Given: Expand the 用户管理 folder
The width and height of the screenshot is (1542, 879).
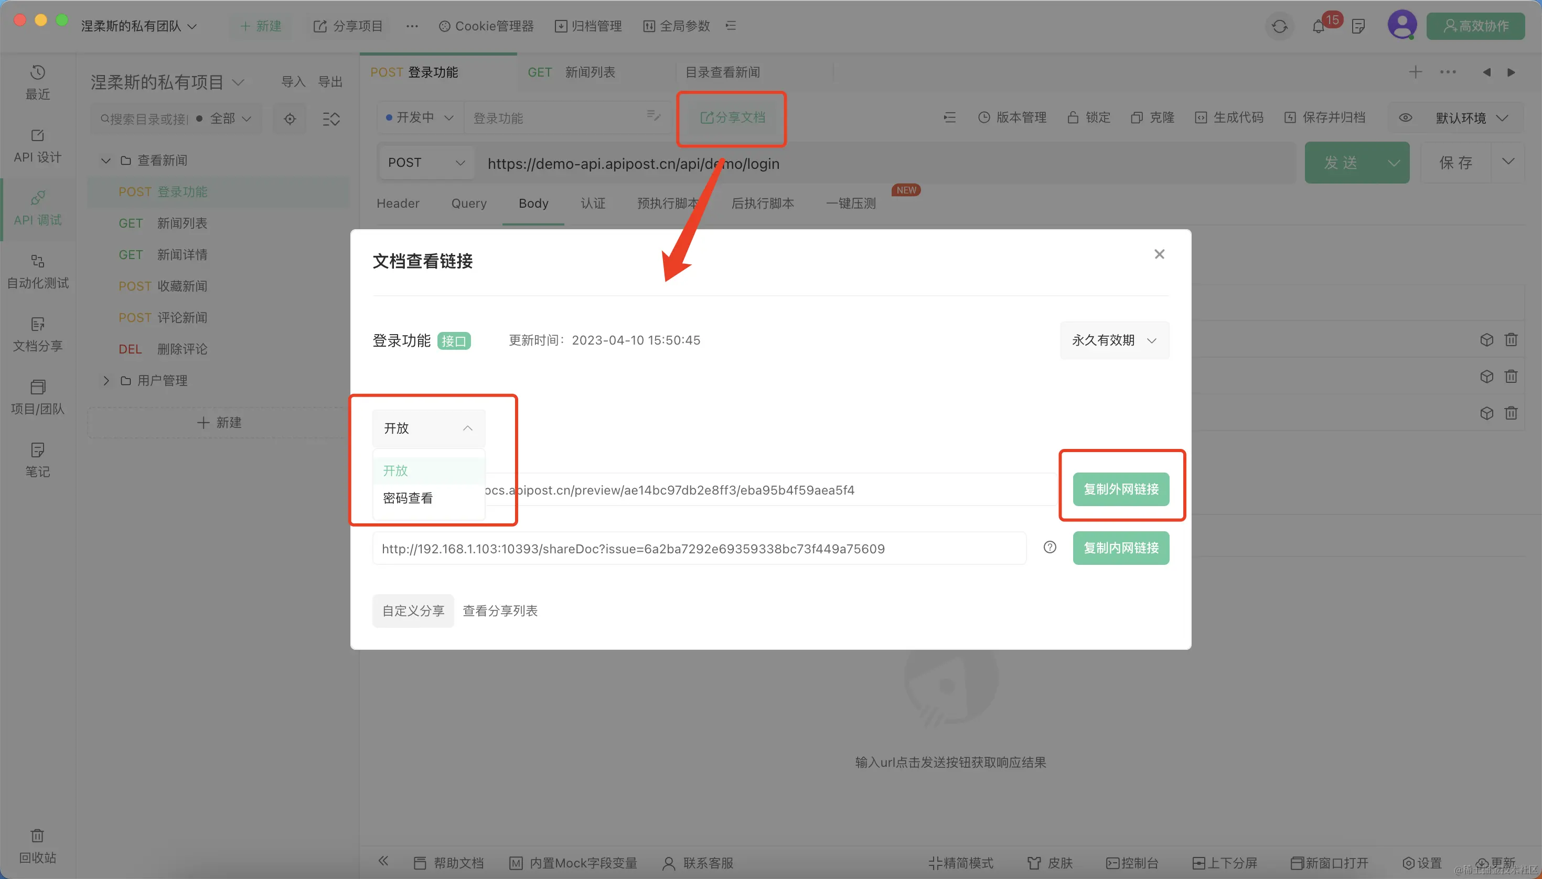Looking at the screenshot, I should 106,380.
